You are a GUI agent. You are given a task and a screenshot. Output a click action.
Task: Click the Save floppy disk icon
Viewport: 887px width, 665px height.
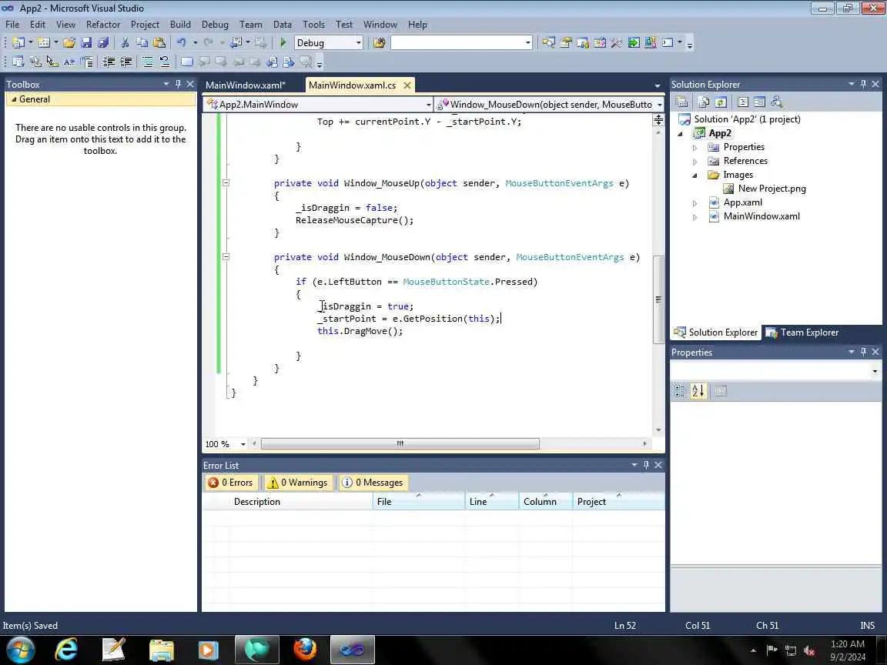(86, 42)
